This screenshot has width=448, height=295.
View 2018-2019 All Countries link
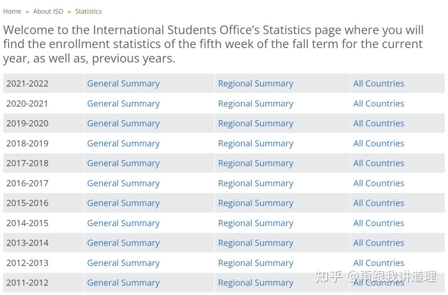coord(378,143)
